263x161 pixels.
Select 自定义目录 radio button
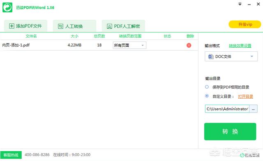207,96
